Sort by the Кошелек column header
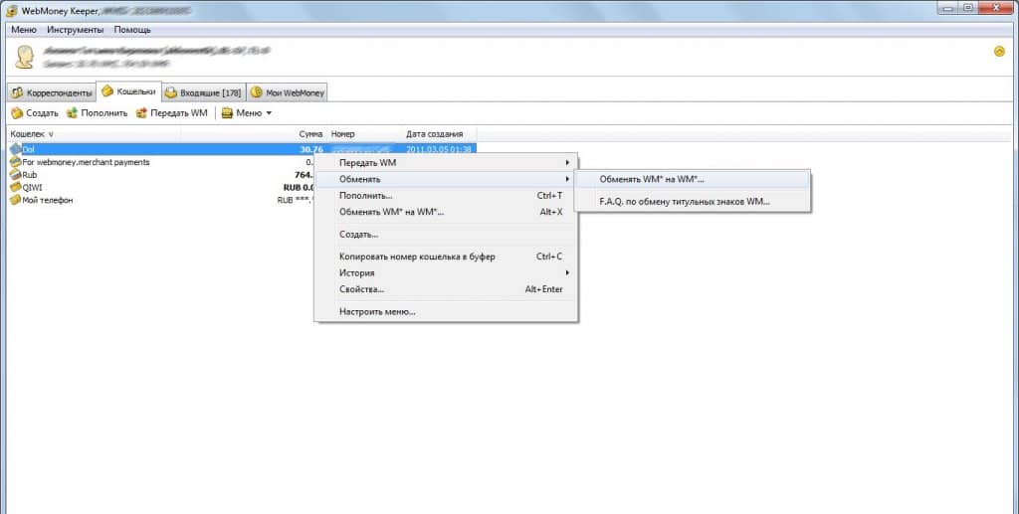This screenshot has width=1019, height=514. tap(93, 133)
